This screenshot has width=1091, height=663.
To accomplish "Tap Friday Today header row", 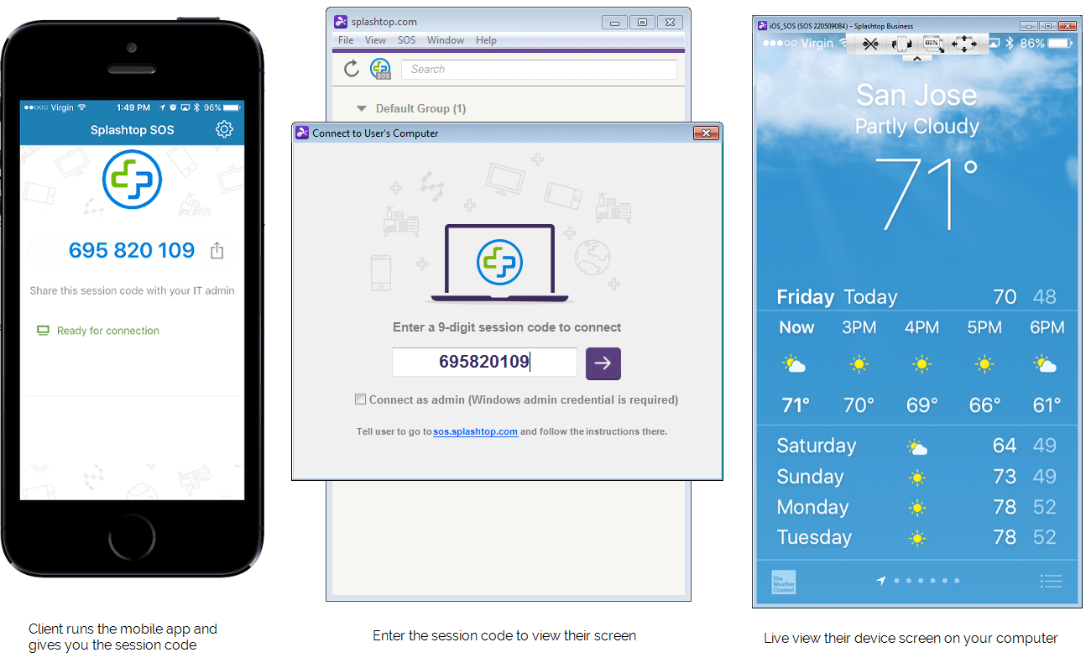I will coord(916,297).
